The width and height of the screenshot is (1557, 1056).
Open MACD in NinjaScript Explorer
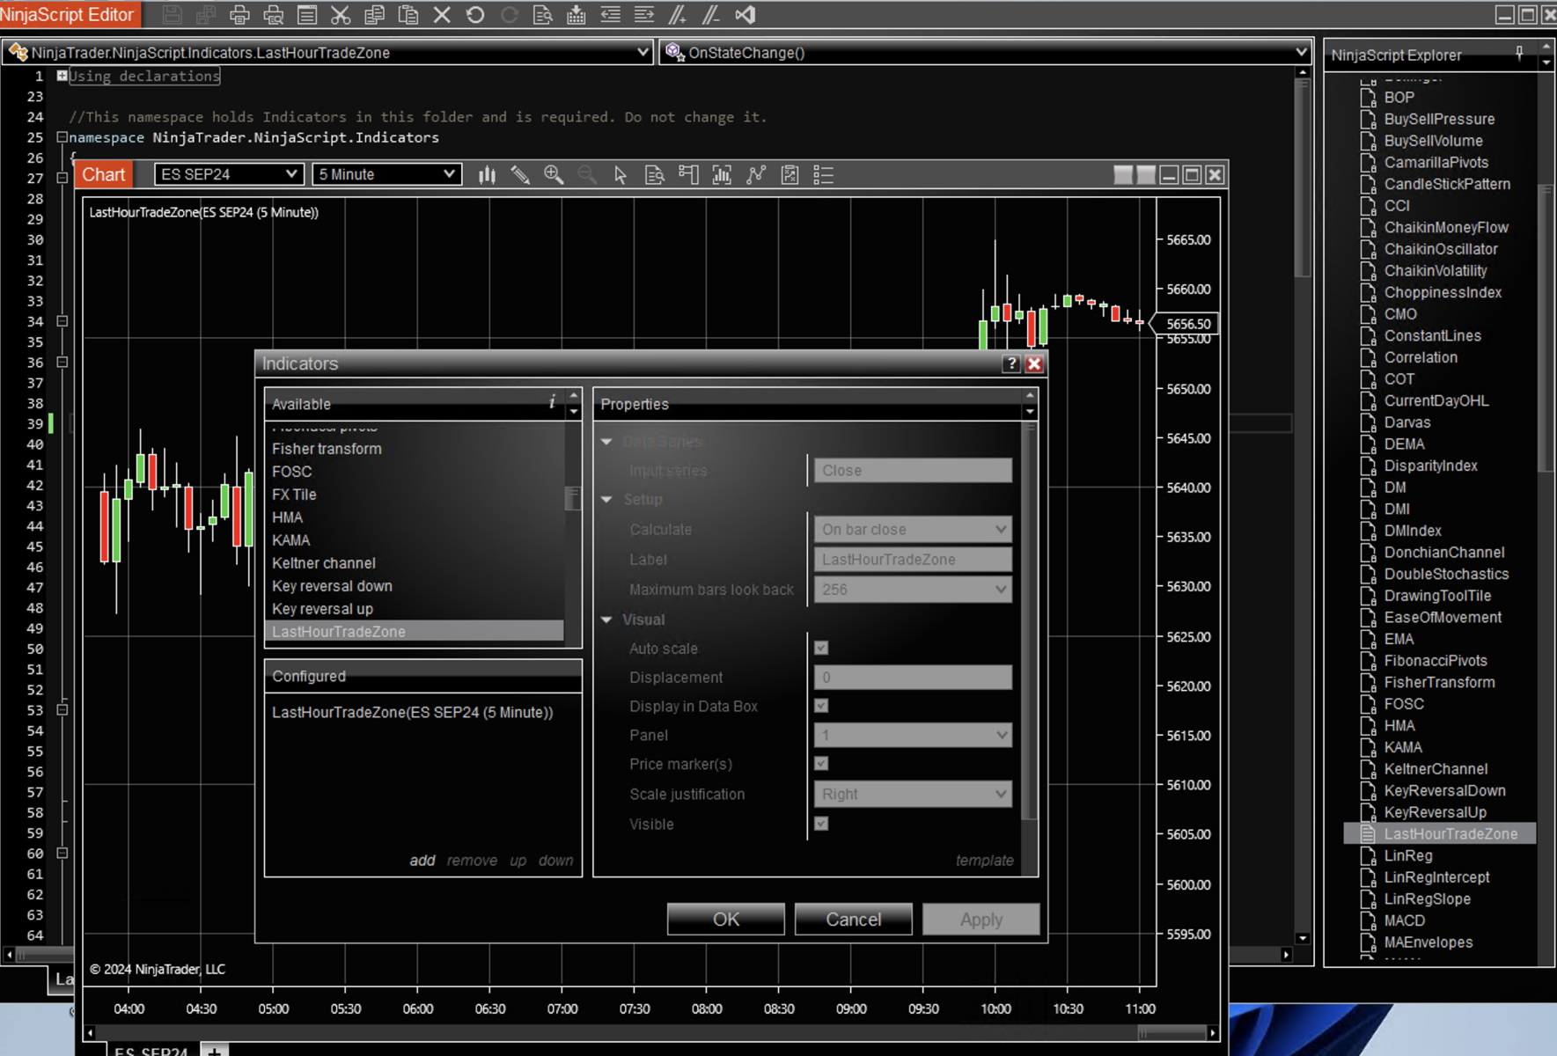tap(1404, 920)
